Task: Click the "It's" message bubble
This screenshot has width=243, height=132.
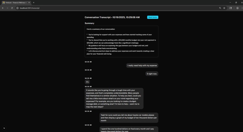Action: click(87, 82)
